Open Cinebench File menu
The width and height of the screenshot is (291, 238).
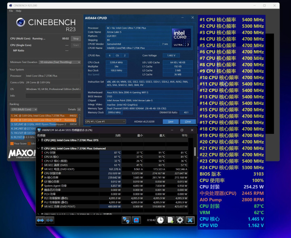click(11, 11)
